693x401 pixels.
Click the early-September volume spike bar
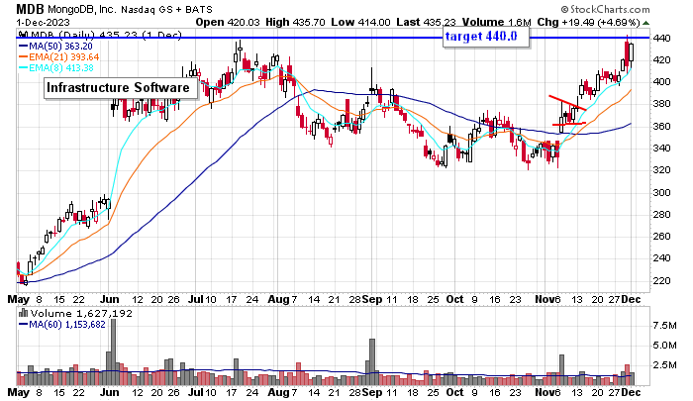372,361
